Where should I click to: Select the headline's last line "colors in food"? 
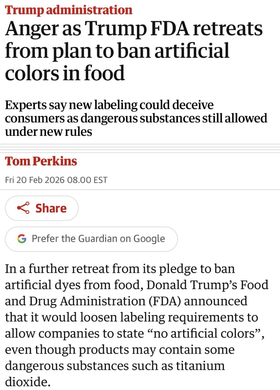65,73
